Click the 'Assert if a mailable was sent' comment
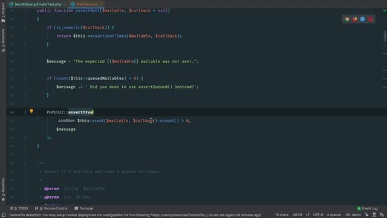387x218 pixels. pyautogui.click(x=102, y=171)
